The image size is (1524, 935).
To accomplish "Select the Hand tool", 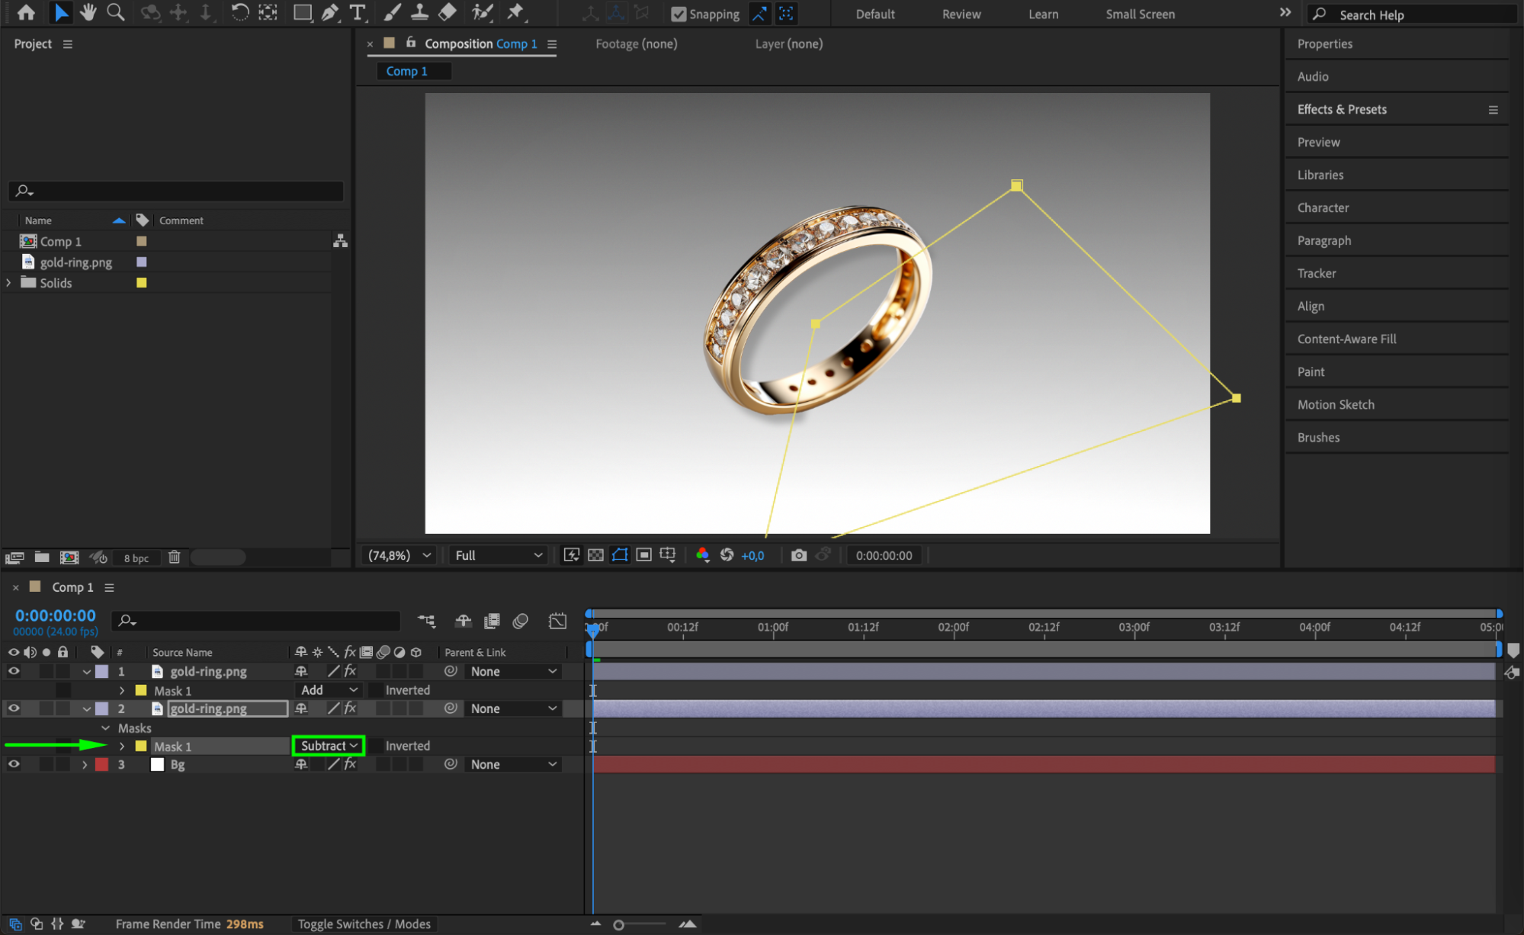I will click(x=88, y=13).
